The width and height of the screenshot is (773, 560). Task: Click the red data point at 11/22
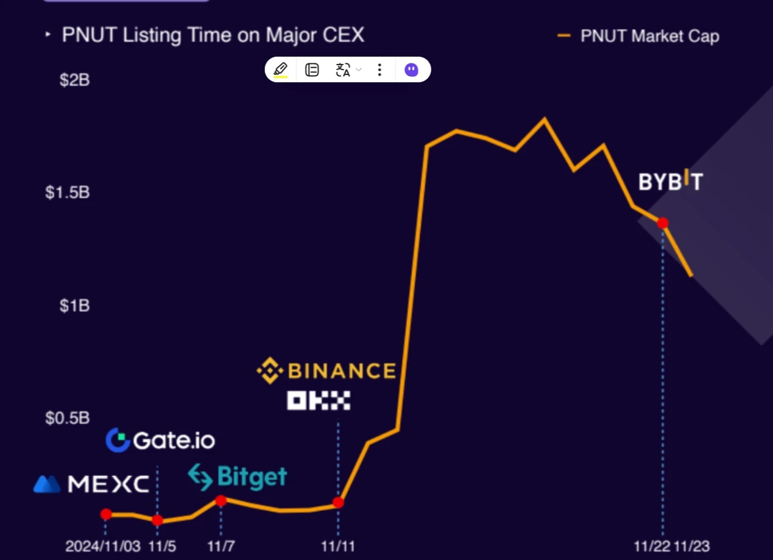tap(663, 223)
